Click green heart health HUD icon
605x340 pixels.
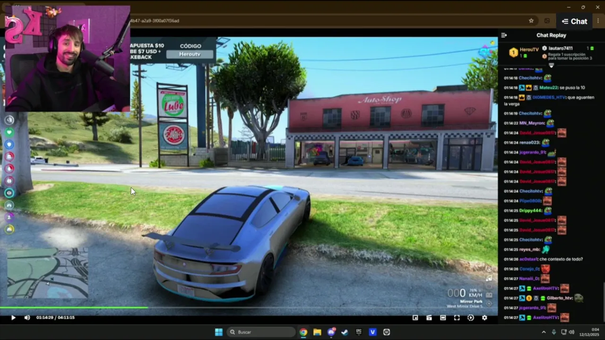coord(9,132)
